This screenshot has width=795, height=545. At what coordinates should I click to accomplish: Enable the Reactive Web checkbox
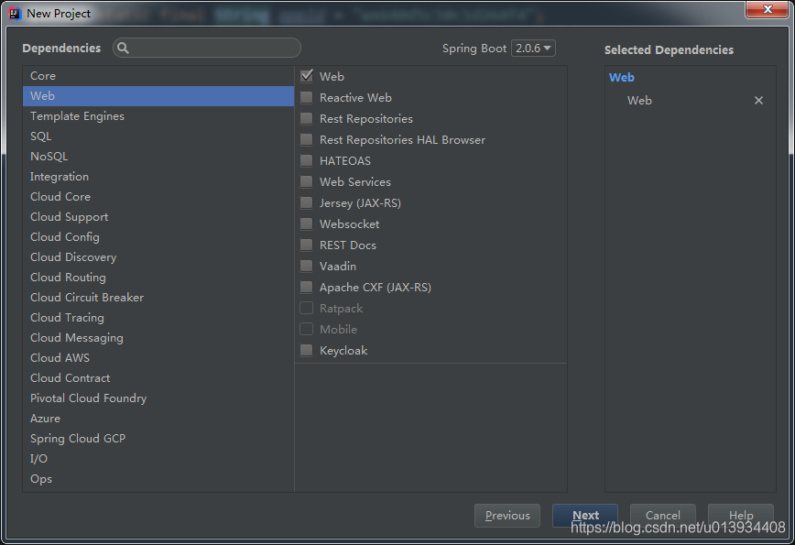(x=306, y=97)
